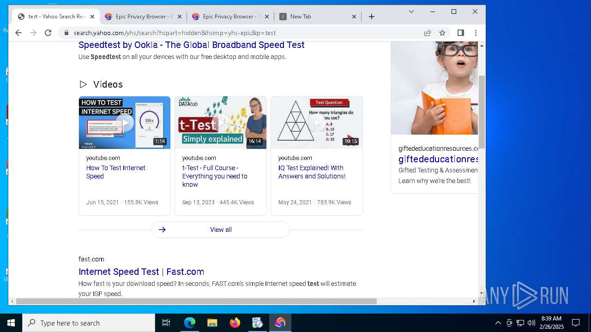Launch Microsoft Edge from the taskbar
Image resolution: width=591 pixels, height=332 pixels.
[x=190, y=323]
